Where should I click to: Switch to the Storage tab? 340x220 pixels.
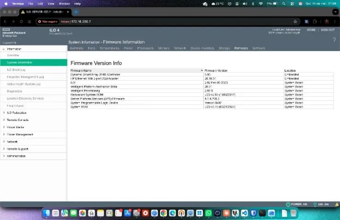pos(224,48)
